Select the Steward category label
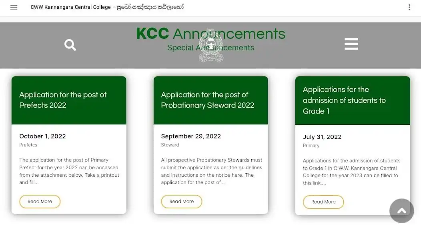 click(x=170, y=145)
